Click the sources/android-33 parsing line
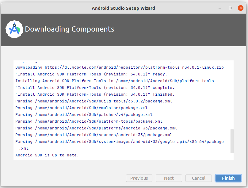 [94, 135]
